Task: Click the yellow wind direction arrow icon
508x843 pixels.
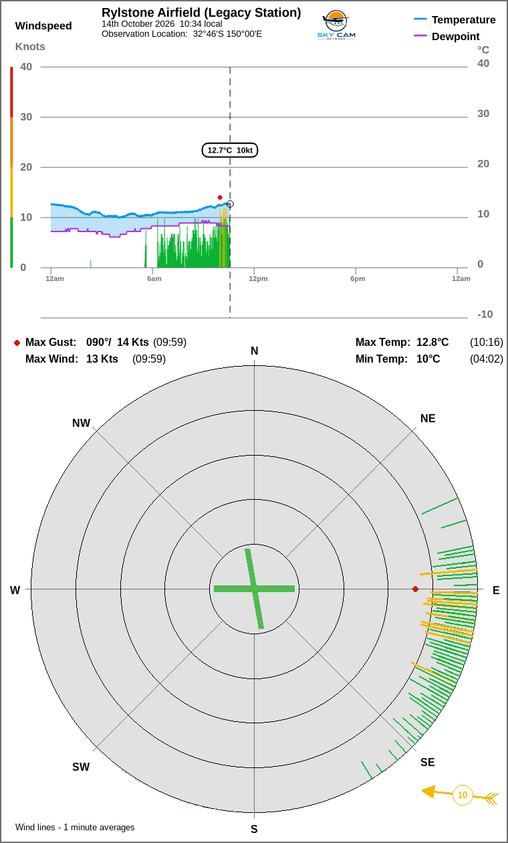Action: click(461, 795)
